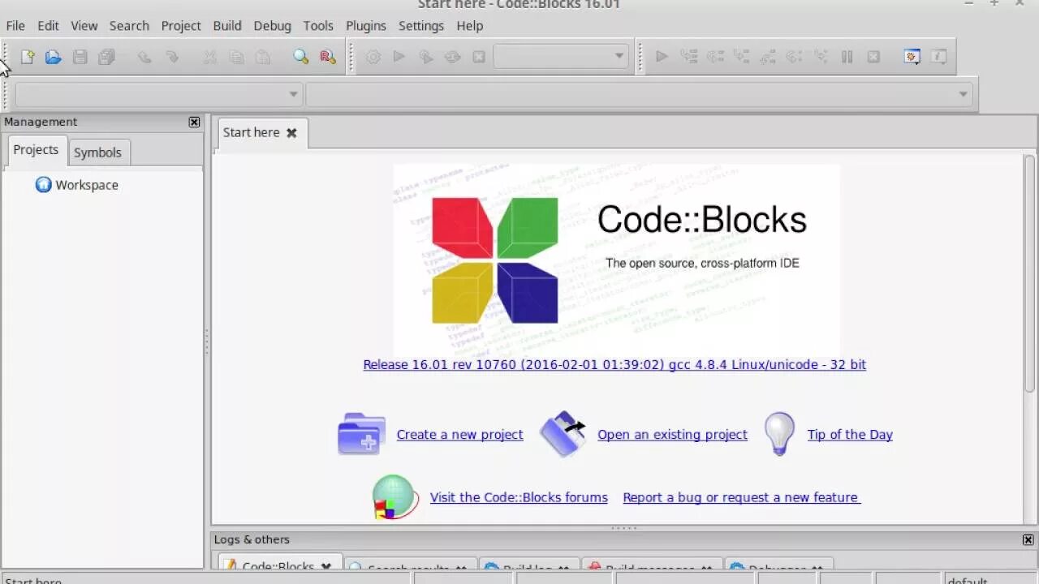
Task: Open the Settings menu
Action: [421, 26]
